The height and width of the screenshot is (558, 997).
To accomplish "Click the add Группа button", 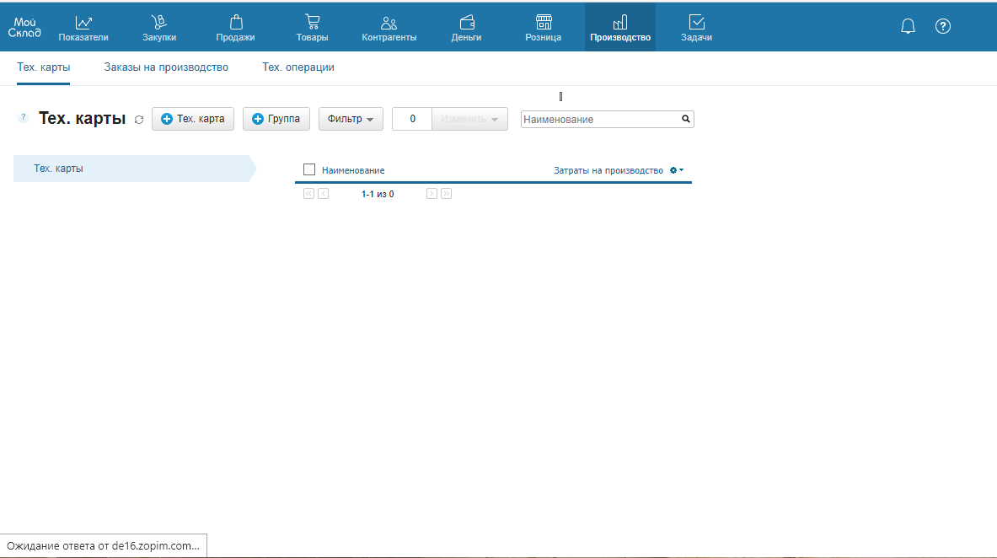I will click(276, 119).
